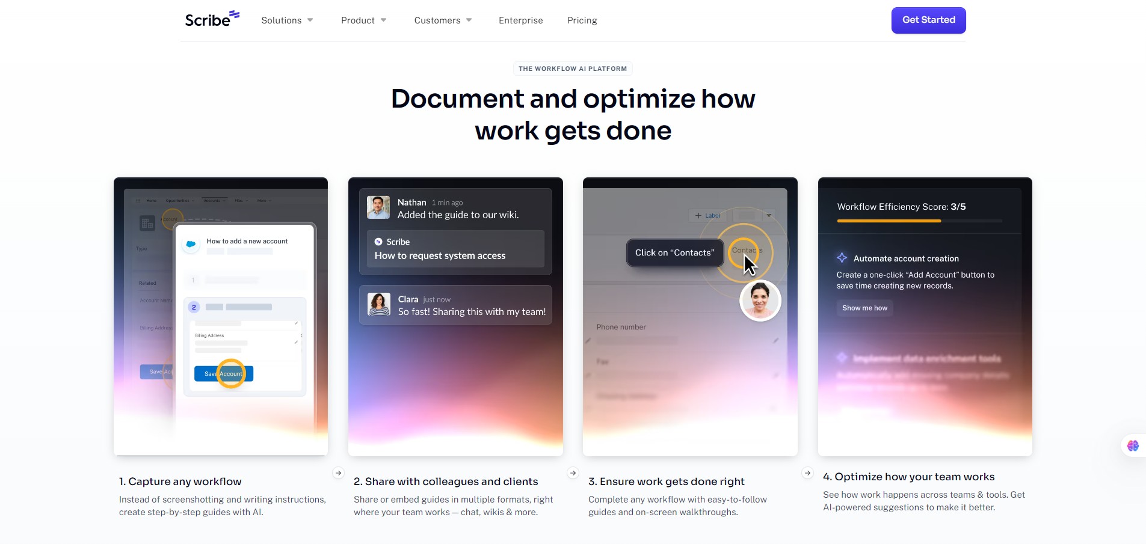The height and width of the screenshot is (544, 1146).
Task: Click the dropdown arrow next to the Label field
Action: coord(769,215)
